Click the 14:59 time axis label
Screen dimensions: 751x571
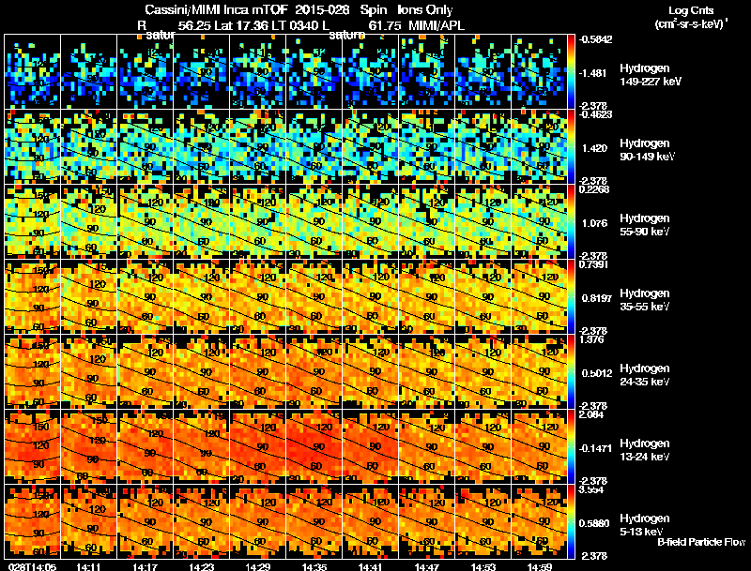(540, 566)
